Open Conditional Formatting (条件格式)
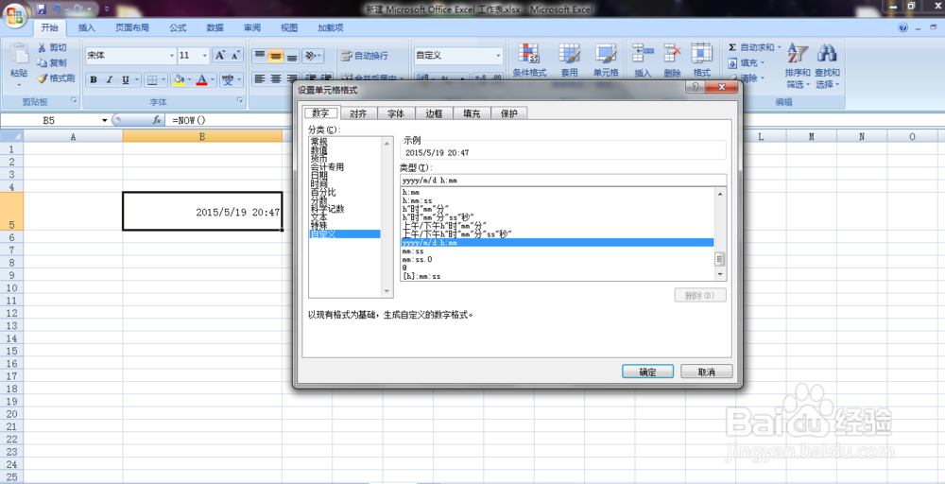This screenshot has width=945, height=484. 529,60
